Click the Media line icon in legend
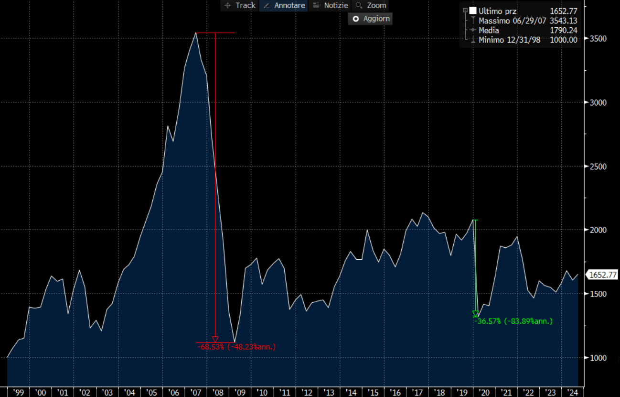Image resolution: width=620 pixels, height=397 pixels. click(x=473, y=30)
